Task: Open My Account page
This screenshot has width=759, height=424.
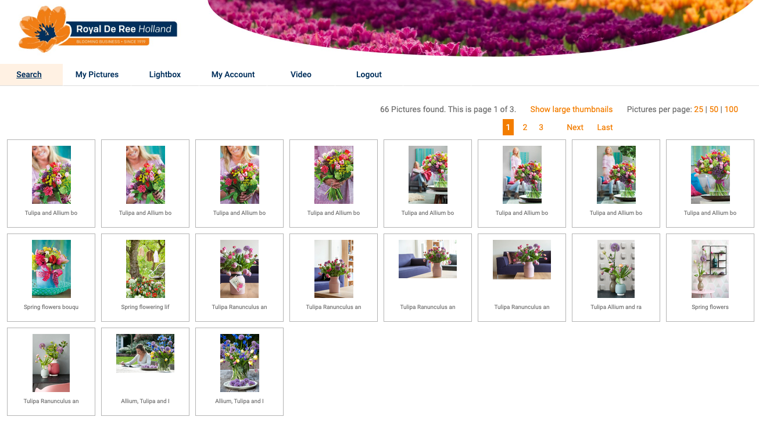Action: 233,74
